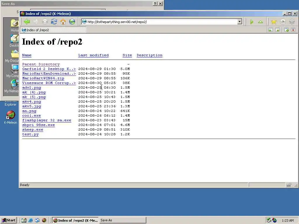Switch to previous tab icon
This screenshot has width=299, height=224.
tap(271, 30)
